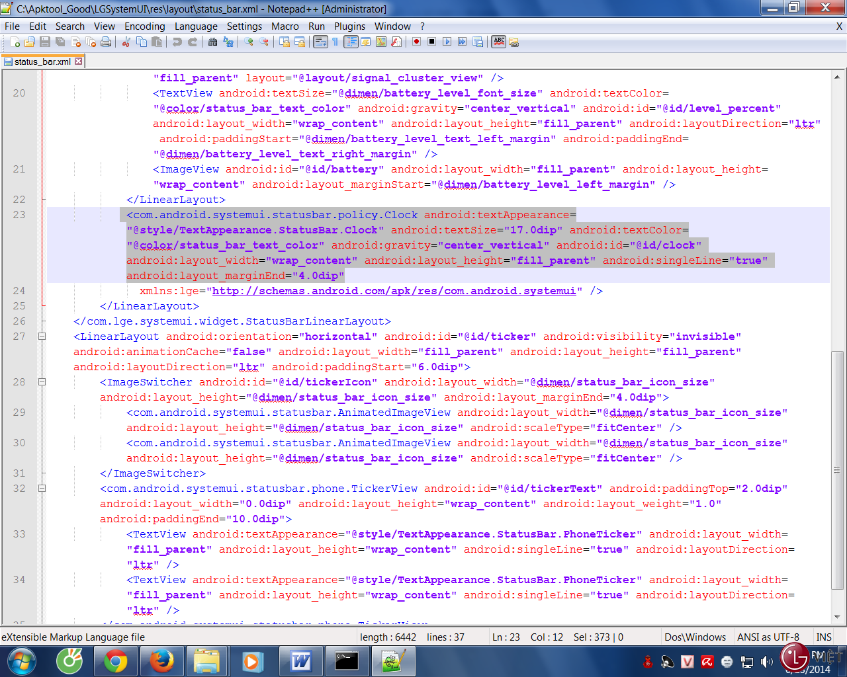
Task: Click the Zoom Out toolbar icon
Action: click(264, 42)
